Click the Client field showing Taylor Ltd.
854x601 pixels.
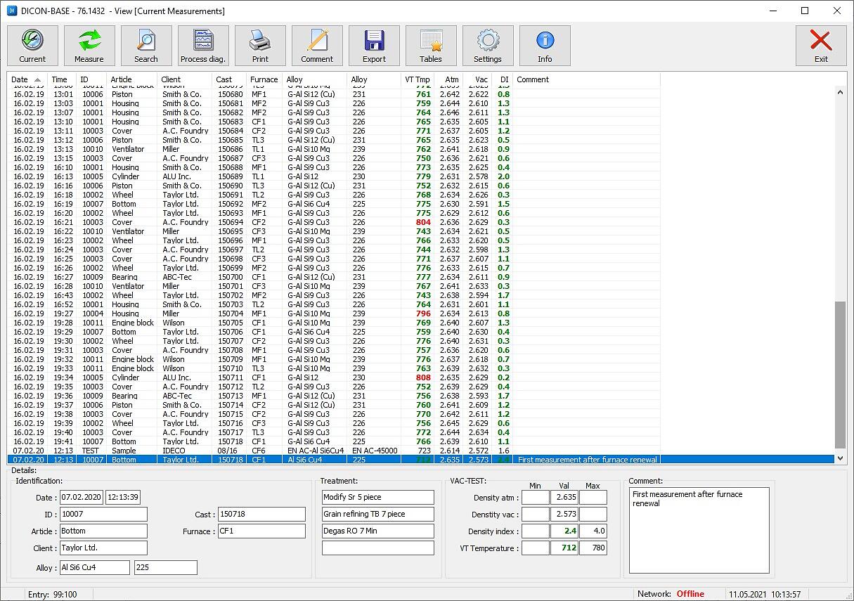(x=103, y=548)
